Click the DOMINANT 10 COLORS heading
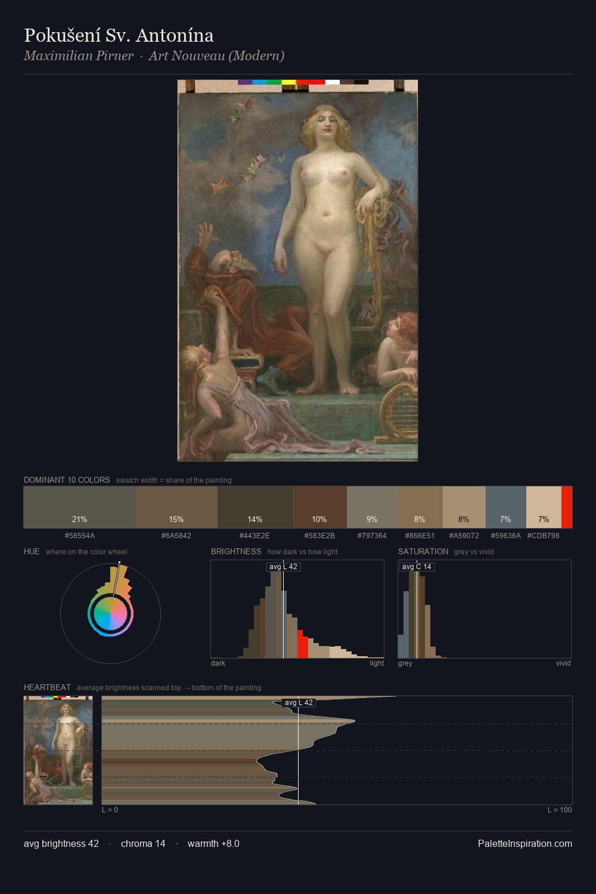Screen dimensions: 596x894 point(67,480)
